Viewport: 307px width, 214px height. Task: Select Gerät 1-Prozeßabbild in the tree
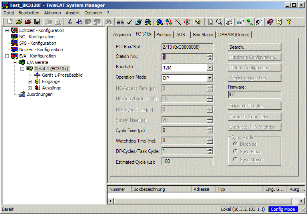pos(62,75)
